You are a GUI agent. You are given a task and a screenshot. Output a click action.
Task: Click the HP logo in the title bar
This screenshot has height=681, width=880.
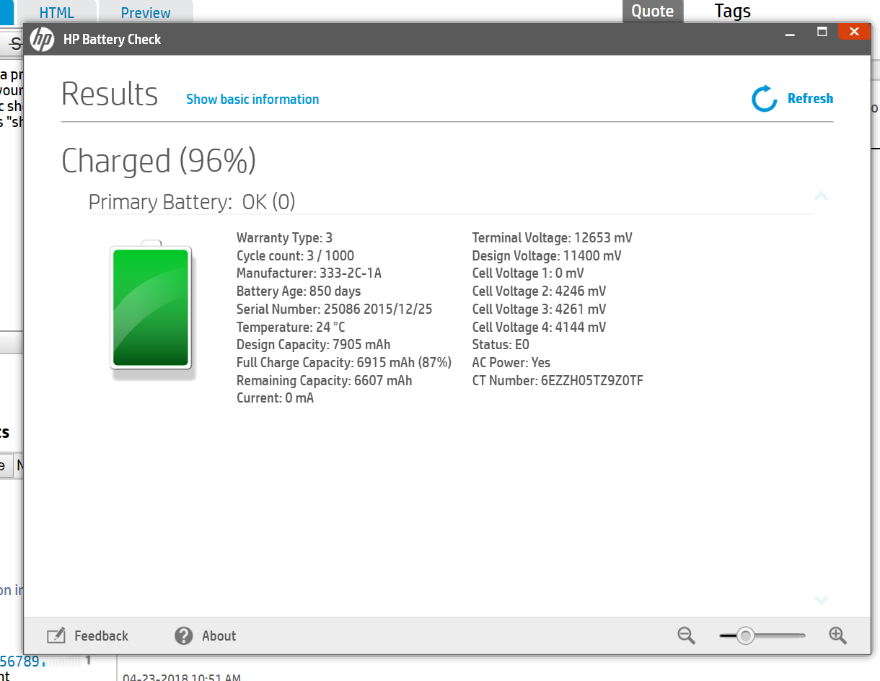pyautogui.click(x=43, y=40)
